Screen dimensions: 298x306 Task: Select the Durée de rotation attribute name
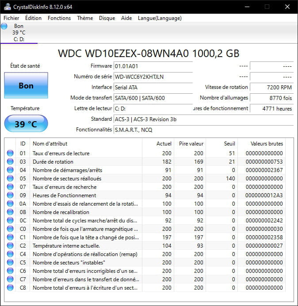(x=53, y=162)
